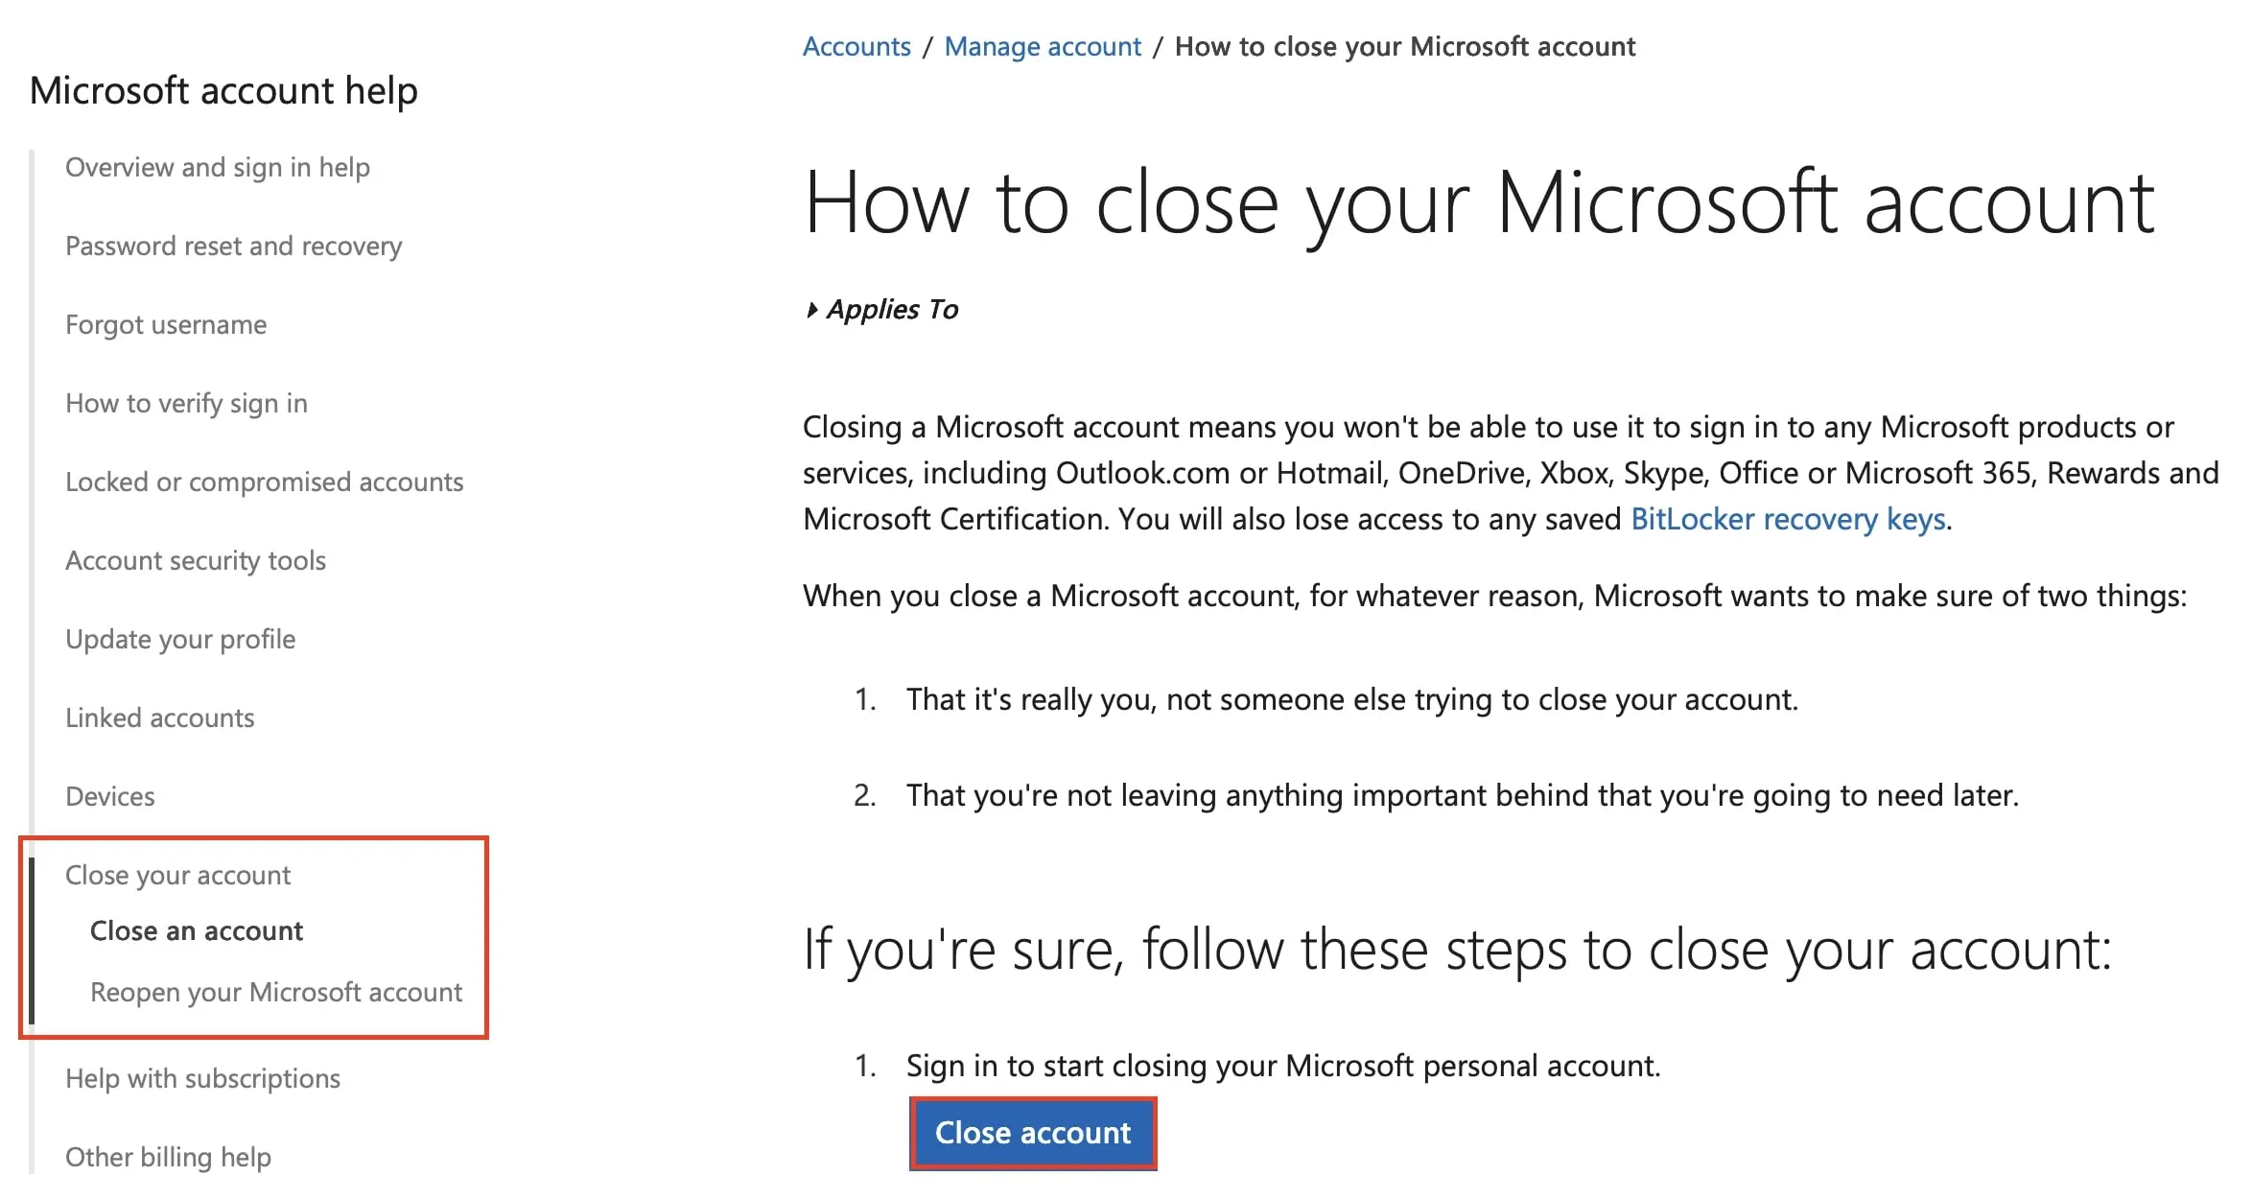Image resolution: width=2252 pixels, height=1199 pixels.
Task: Open Other billing help
Action: coord(168,1157)
